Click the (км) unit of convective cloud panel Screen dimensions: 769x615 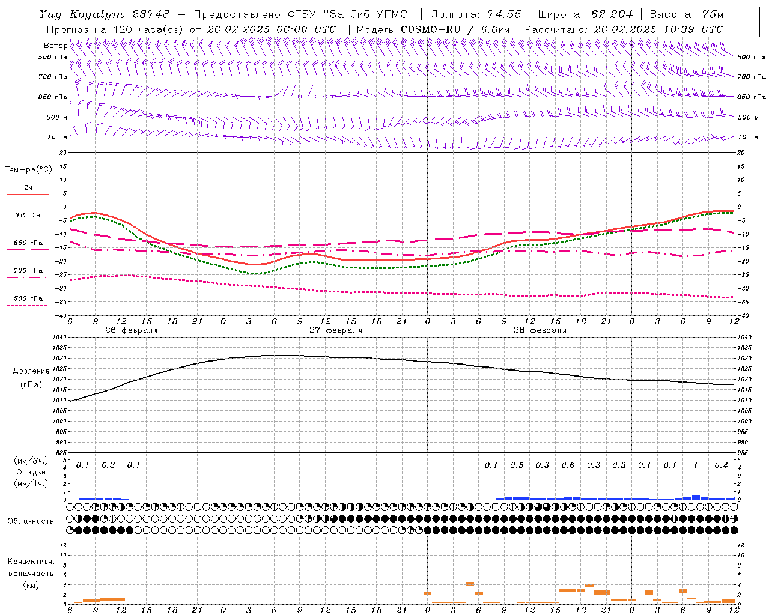(31, 585)
